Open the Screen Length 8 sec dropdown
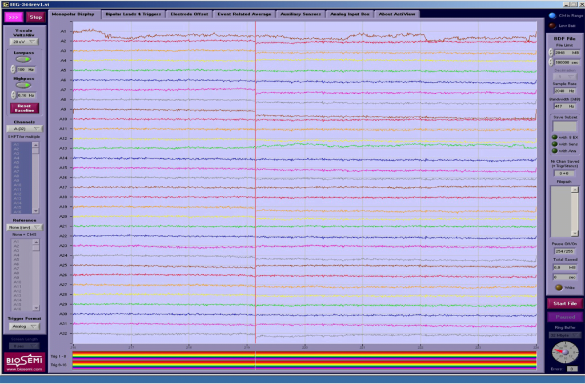The image size is (585, 384). point(24,346)
